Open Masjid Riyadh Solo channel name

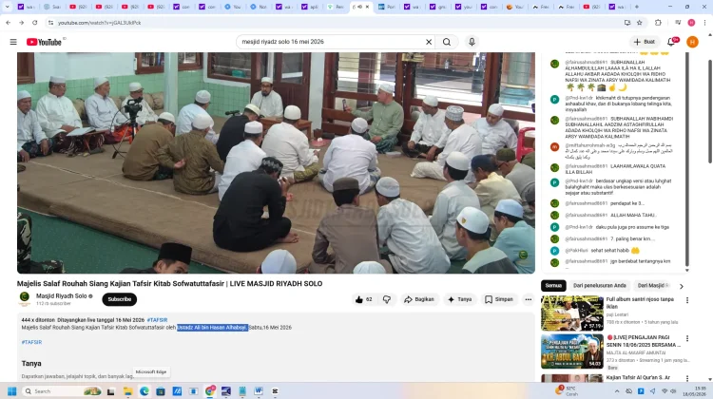62,295
